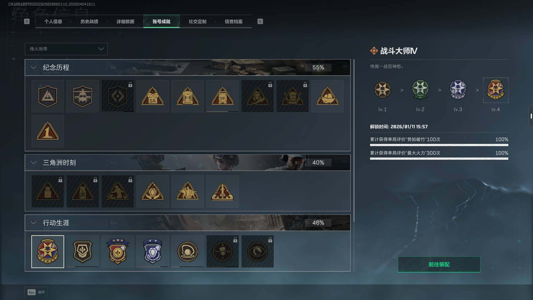Switch to the 历史战绩 tab

pyautogui.click(x=89, y=21)
